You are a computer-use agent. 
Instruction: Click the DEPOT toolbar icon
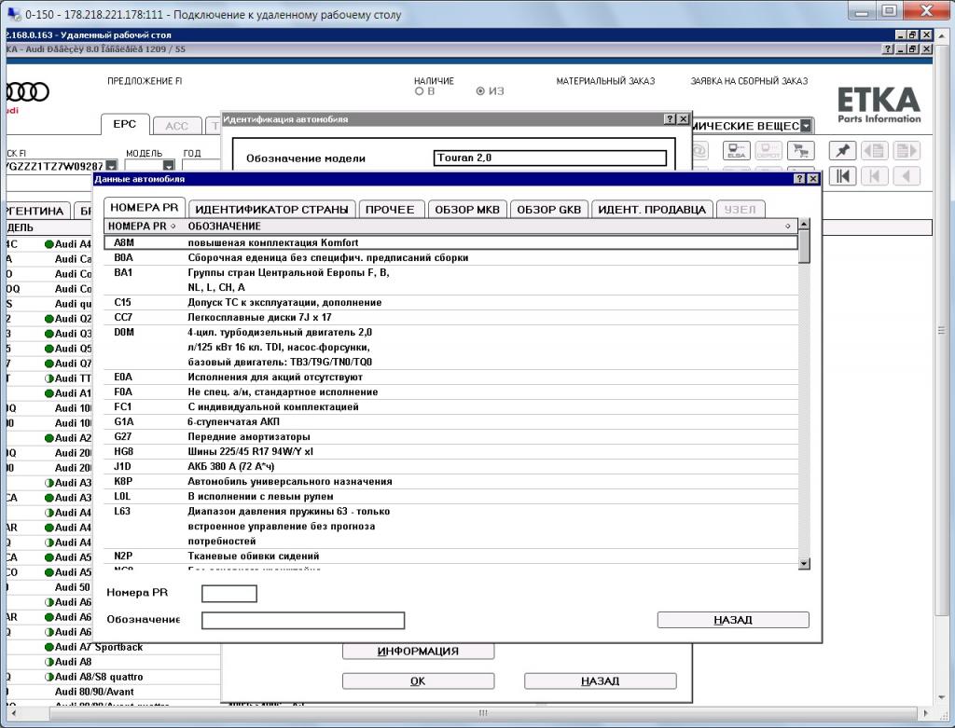(x=768, y=150)
